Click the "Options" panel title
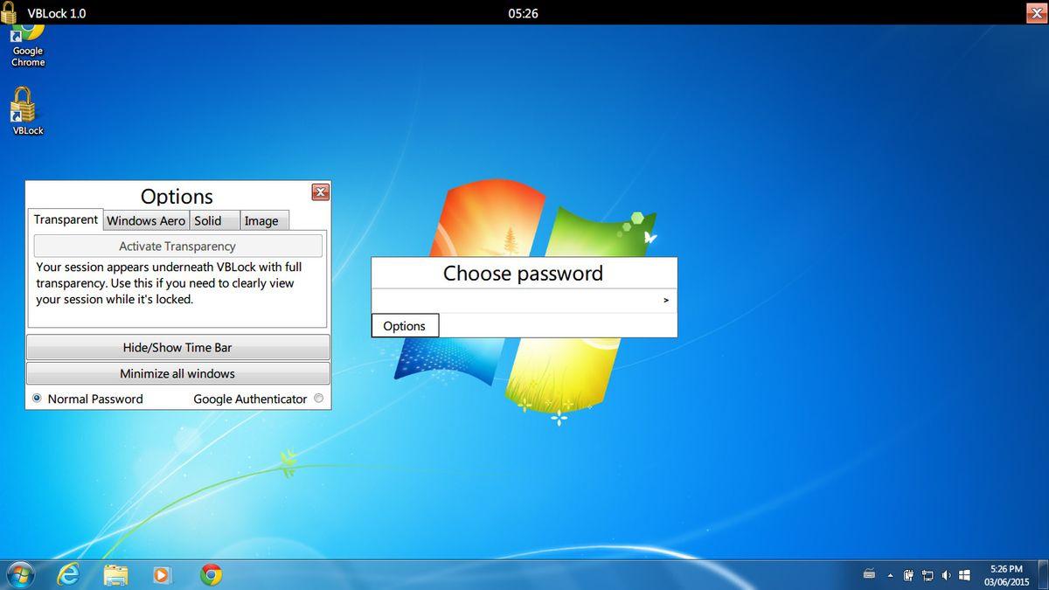Viewport: 1049px width, 590px height. point(177,197)
